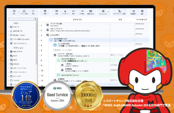Click the Excel icon on step 3
The height and width of the screenshot is (113, 174).
pos(48,35)
